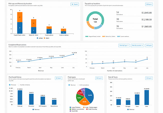Export the Pick-ups and Returns by location report
163x113 pixels.
(75, 4)
